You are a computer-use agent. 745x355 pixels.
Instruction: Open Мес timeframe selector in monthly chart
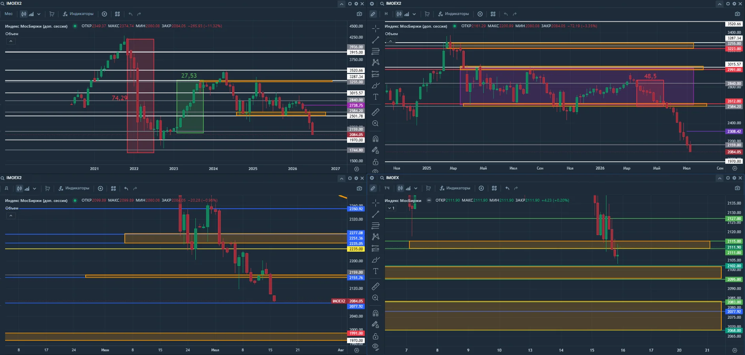click(x=9, y=14)
